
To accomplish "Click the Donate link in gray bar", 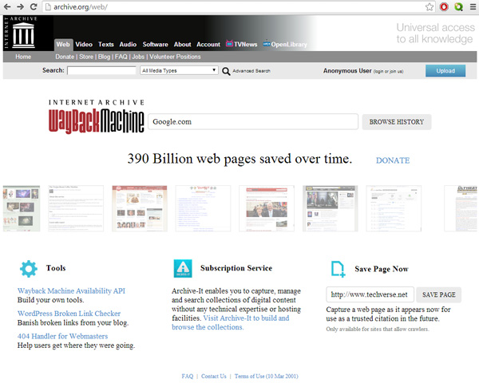I will tap(65, 57).
